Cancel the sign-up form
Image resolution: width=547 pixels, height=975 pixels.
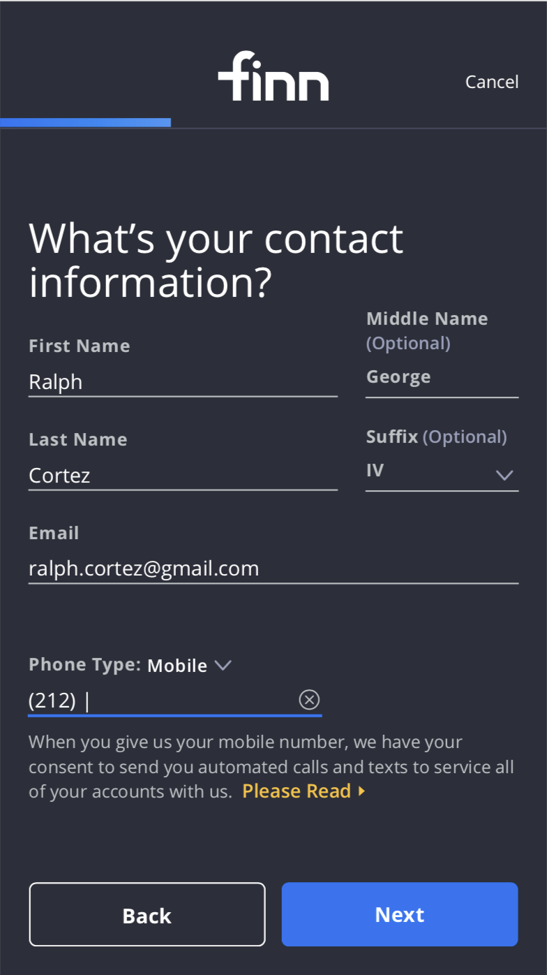point(492,82)
